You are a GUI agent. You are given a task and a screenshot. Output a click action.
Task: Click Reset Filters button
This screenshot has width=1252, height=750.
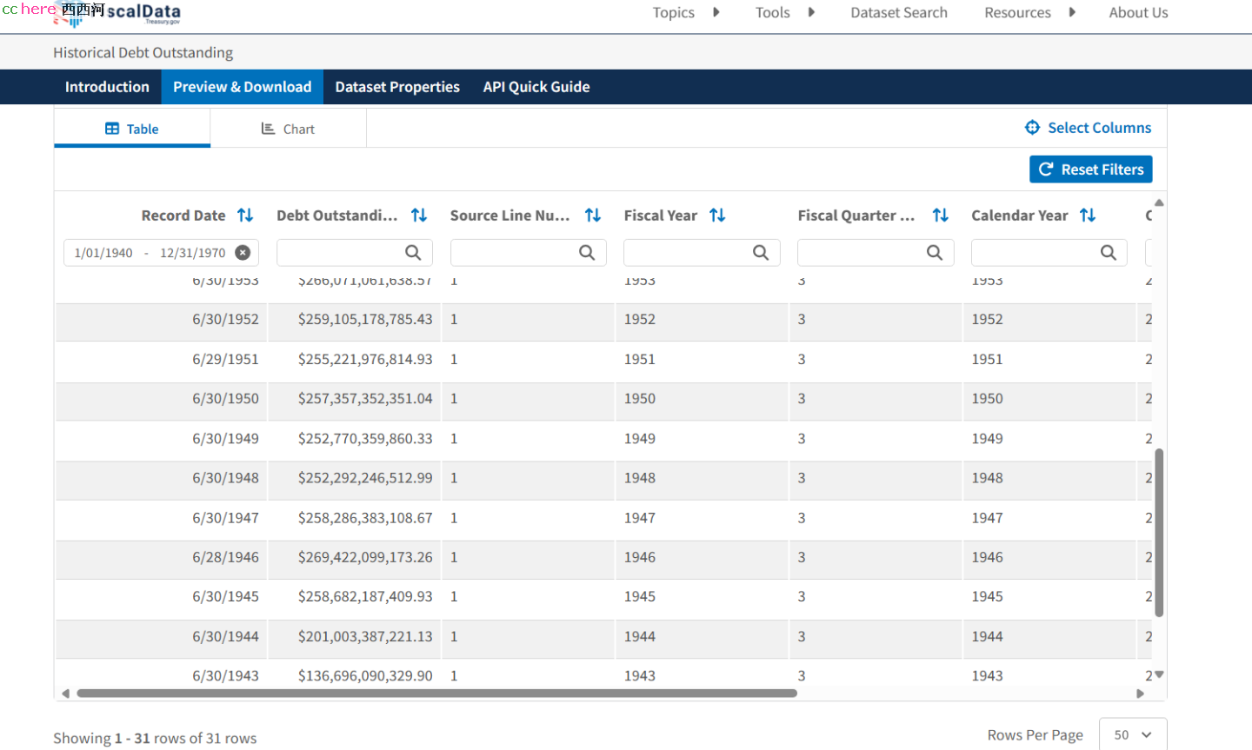(1091, 169)
